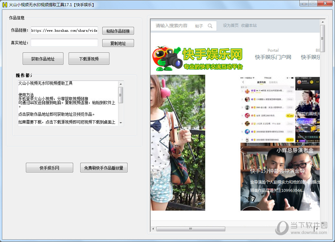335x242 pixels.
Task: Follow the 收藏本站 link
Action: click(x=249, y=26)
